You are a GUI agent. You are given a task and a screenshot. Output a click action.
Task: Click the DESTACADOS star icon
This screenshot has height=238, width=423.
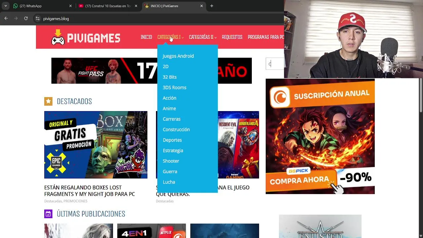[x=48, y=101]
